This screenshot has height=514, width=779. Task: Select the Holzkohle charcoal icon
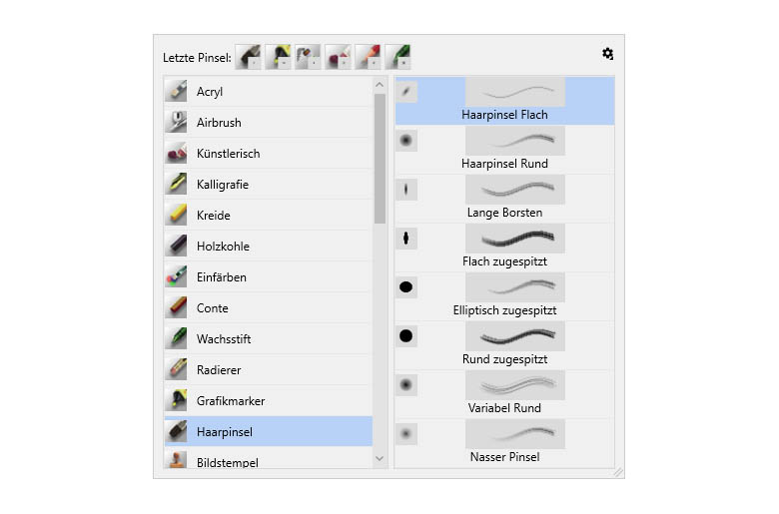(x=176, y=246)
